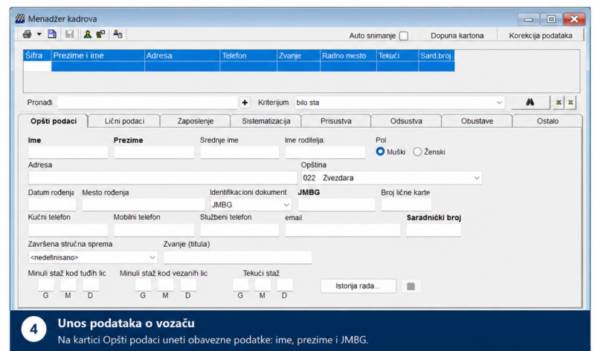The width and height of the screenshot is (595, 351).
Task: Click the Saradnički broj input field
Action: coord(434,230)
